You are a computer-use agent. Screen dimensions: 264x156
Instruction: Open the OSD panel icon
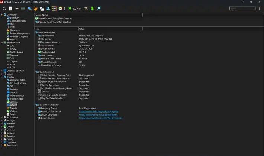click(54, 9)
